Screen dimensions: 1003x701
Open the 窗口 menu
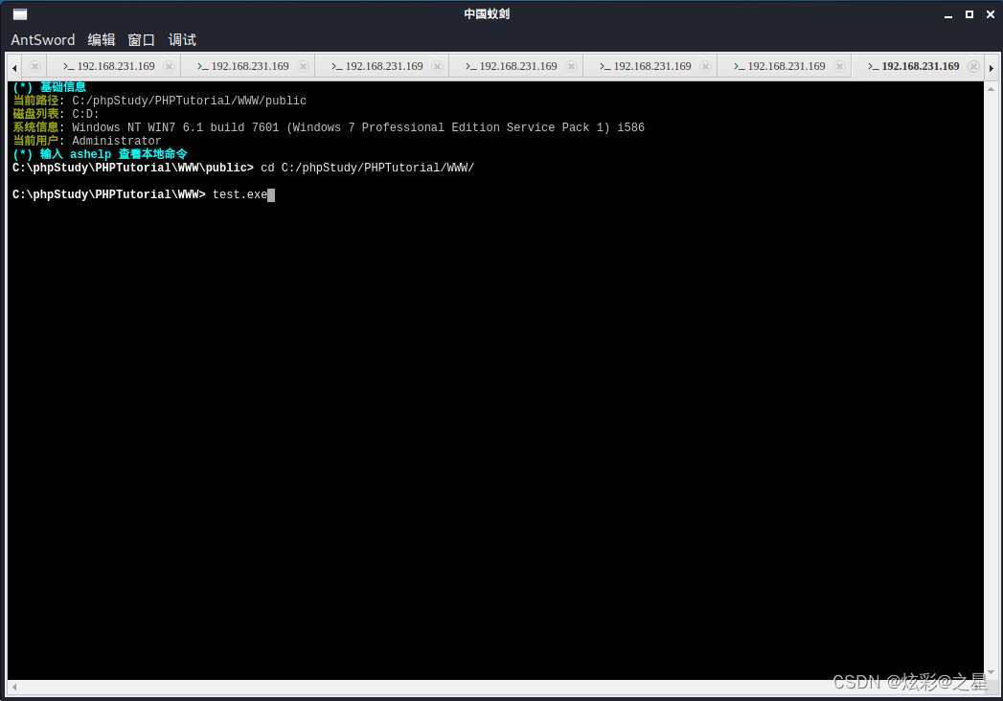(142, 39)
